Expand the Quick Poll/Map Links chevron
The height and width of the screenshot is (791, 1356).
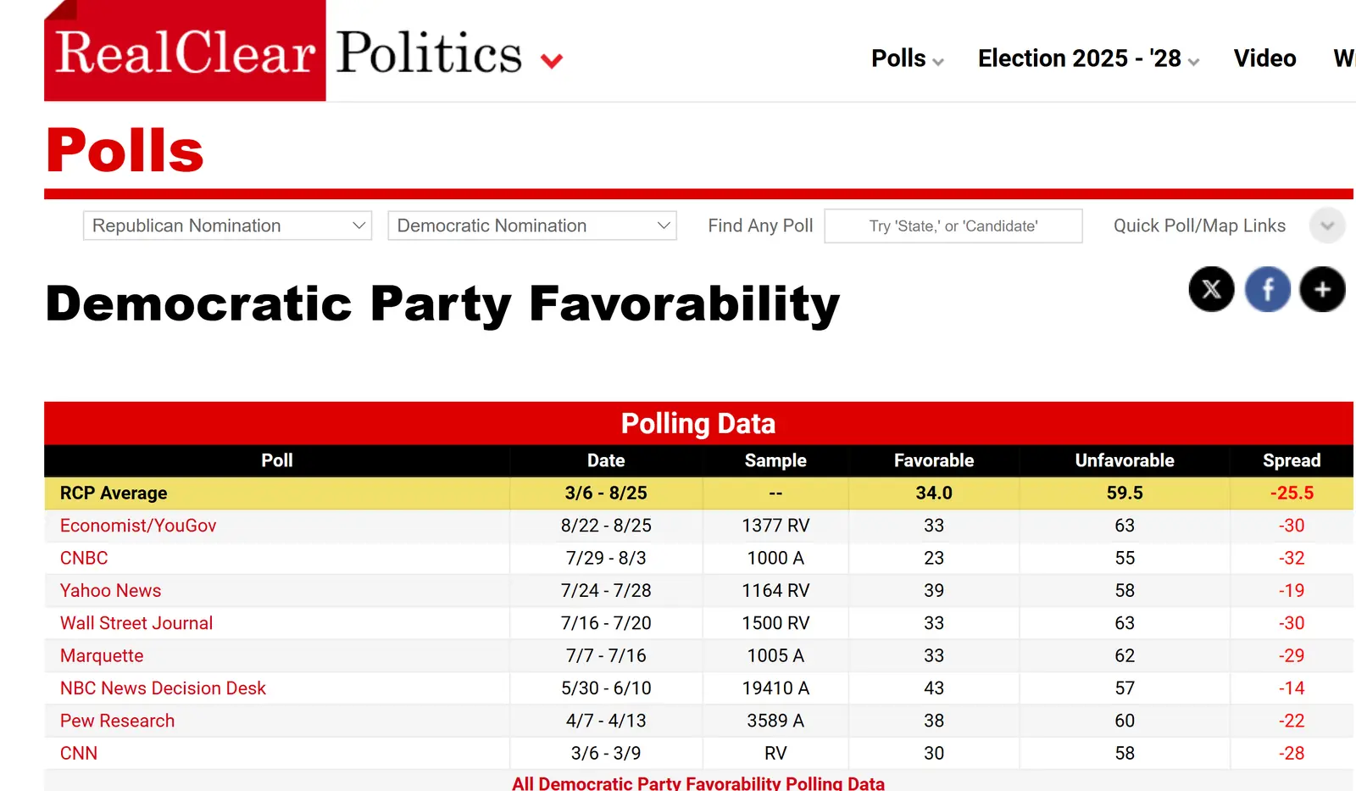(1326, 226)
